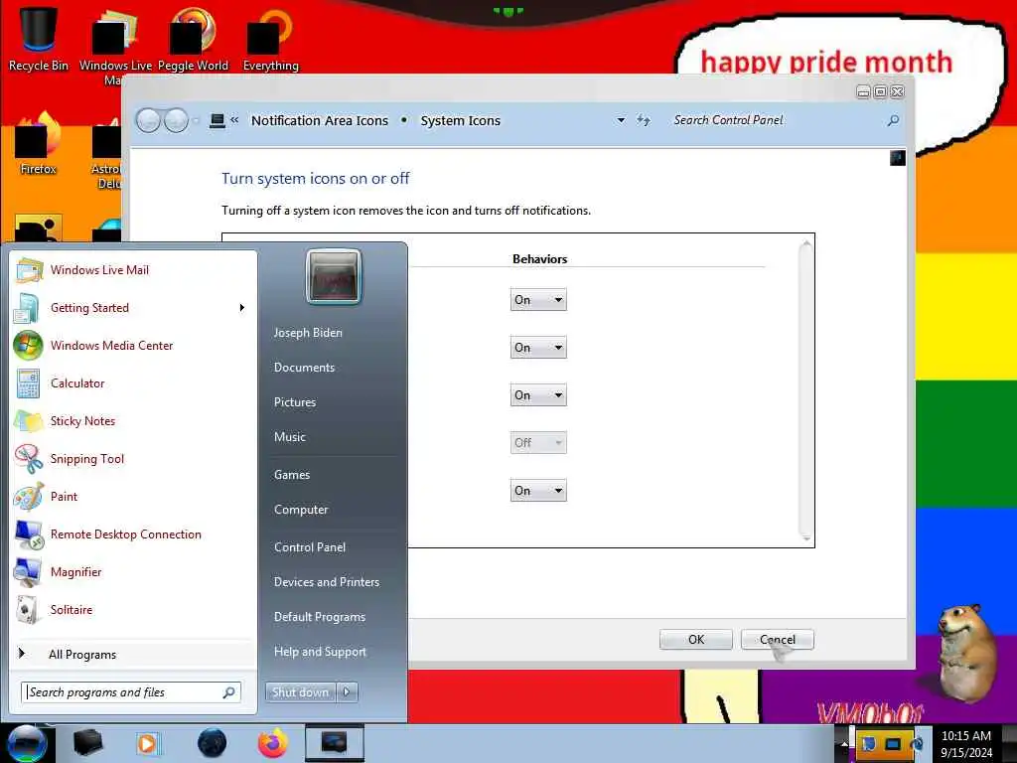This screenshot has width=1017, height=763.
Task: Click the Search programs and files box
Action: coord(130,692)
